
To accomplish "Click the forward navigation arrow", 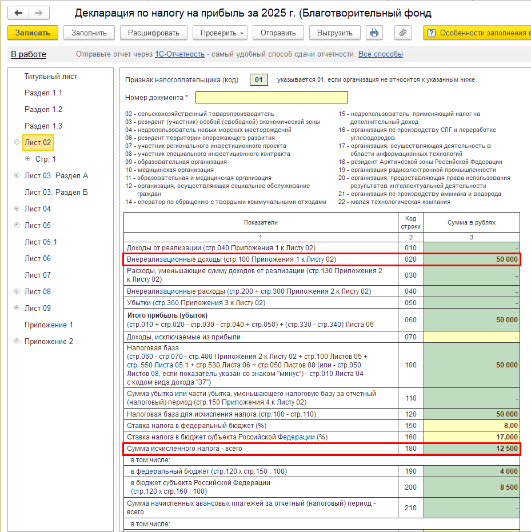I will coord(39,13).
